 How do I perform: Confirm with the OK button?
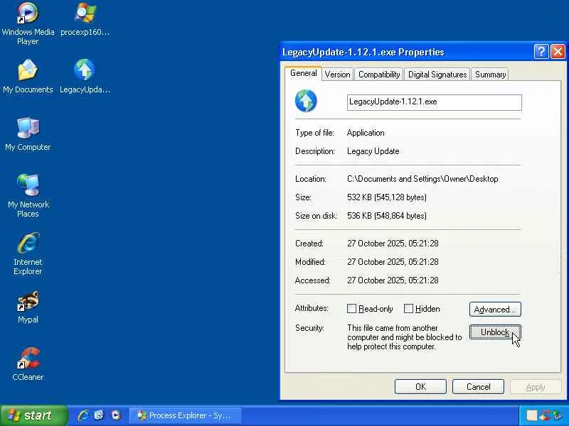(x=420, y=386)
